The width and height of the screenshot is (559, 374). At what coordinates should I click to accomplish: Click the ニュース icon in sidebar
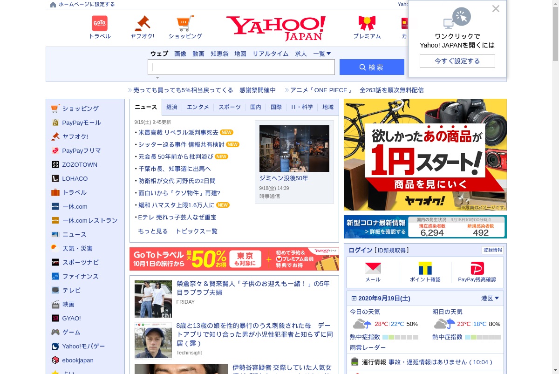(55, 234)
